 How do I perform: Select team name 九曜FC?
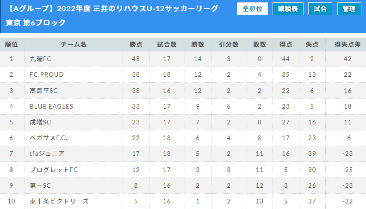[40, 59]
